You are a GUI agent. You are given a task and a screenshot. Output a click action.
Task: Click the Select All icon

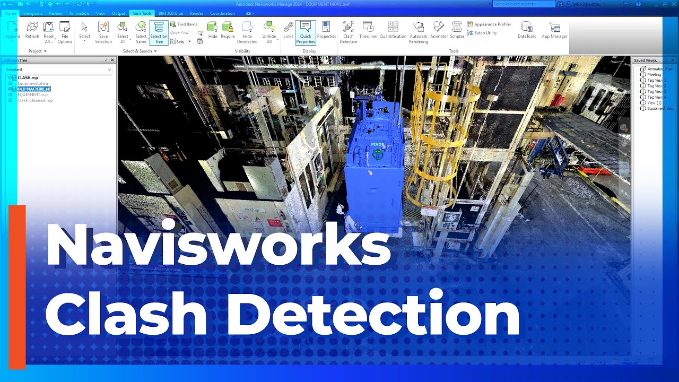(123, 28)
